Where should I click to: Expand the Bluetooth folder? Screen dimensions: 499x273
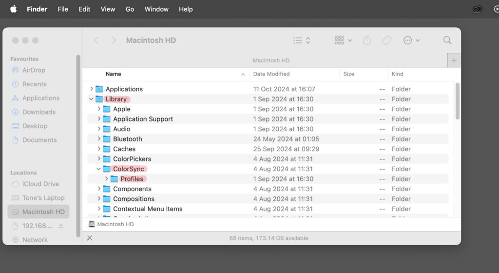coord(98,139)
